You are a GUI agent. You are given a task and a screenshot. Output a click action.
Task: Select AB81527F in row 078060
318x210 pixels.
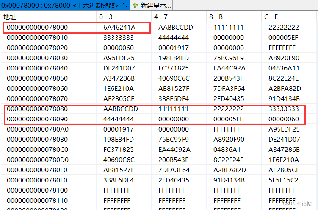tap(174, 89)
